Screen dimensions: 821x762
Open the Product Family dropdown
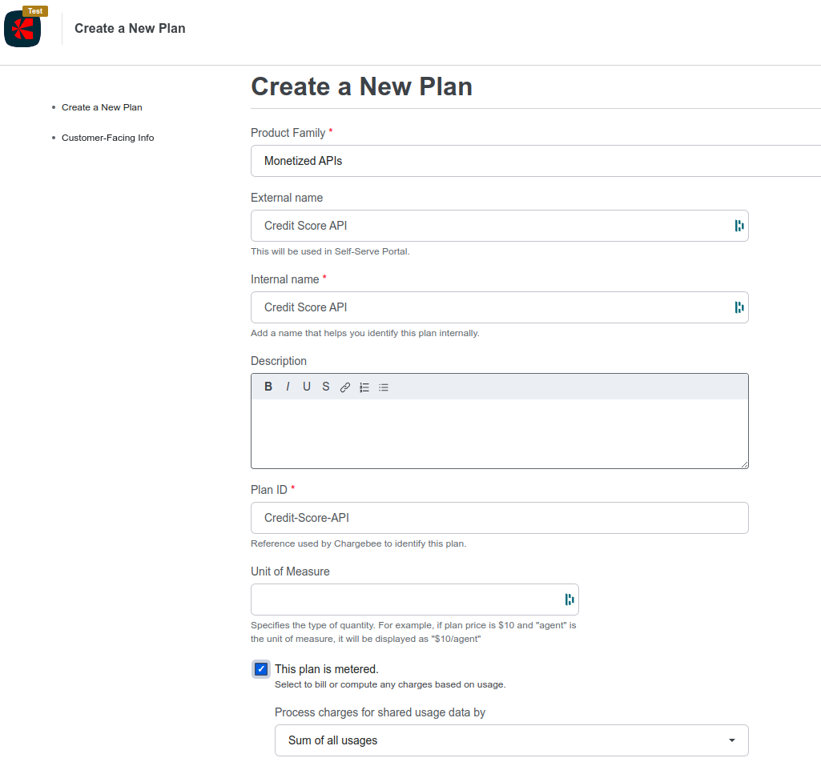point(537,161)
